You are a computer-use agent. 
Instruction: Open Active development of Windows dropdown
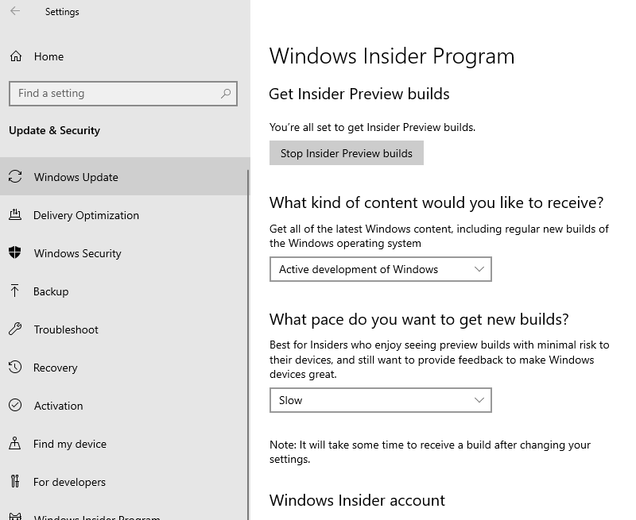[x=381, y=269]
